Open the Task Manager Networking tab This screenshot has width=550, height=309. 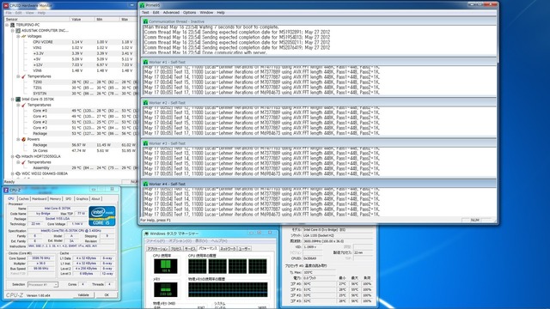(228, 248)
